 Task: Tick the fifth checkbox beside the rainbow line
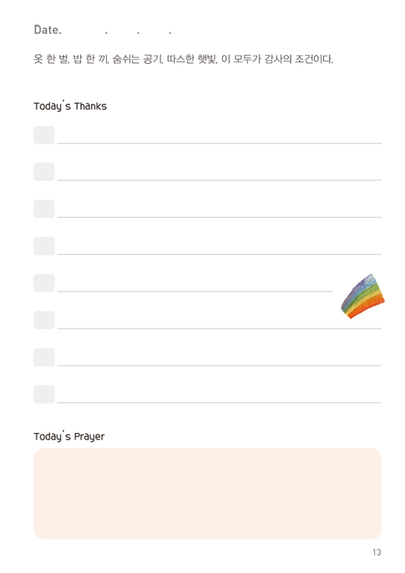pyautogui.click(x=45, y=283)
